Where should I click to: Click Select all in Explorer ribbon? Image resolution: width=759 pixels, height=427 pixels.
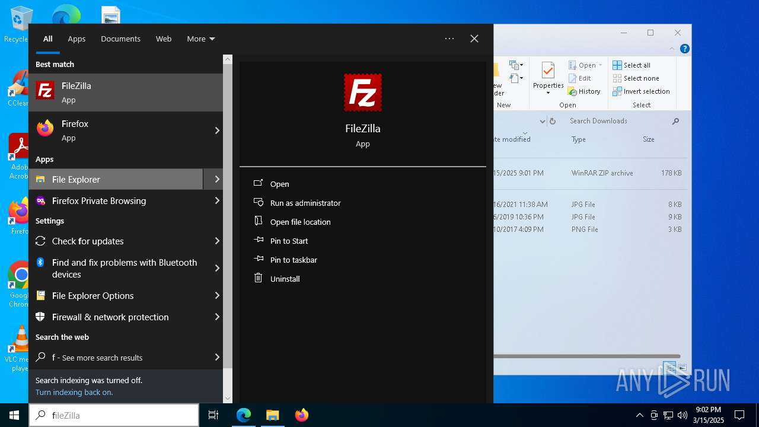632,65
